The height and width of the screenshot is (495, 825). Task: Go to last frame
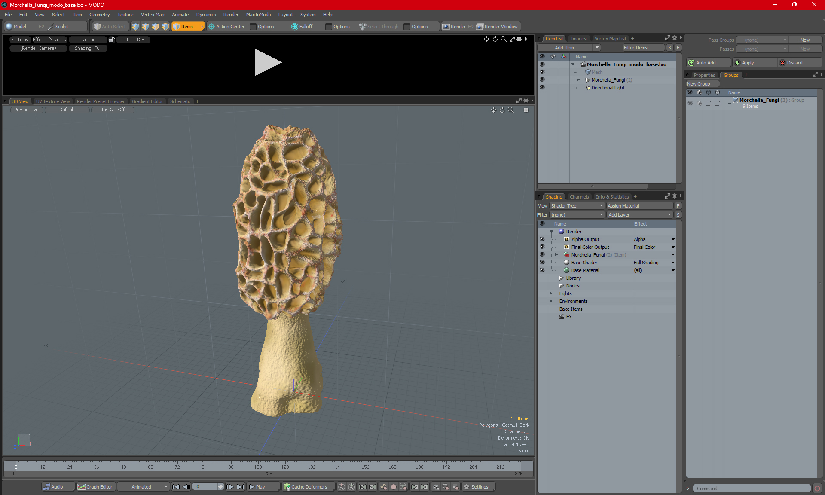tap(241, 487)
